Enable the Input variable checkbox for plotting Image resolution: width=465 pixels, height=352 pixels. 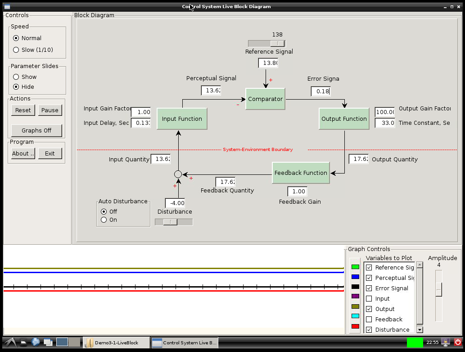coord(369,299)
